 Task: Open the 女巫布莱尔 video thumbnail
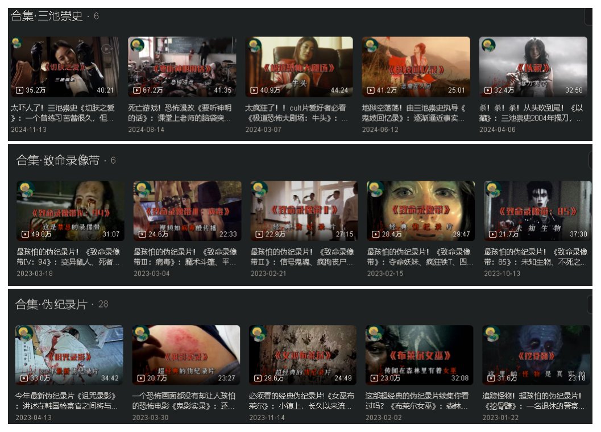[x=303, y=355]
